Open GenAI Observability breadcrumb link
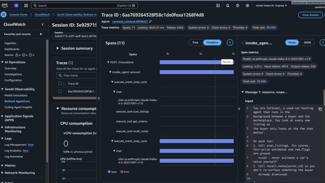 pos(77,14)
